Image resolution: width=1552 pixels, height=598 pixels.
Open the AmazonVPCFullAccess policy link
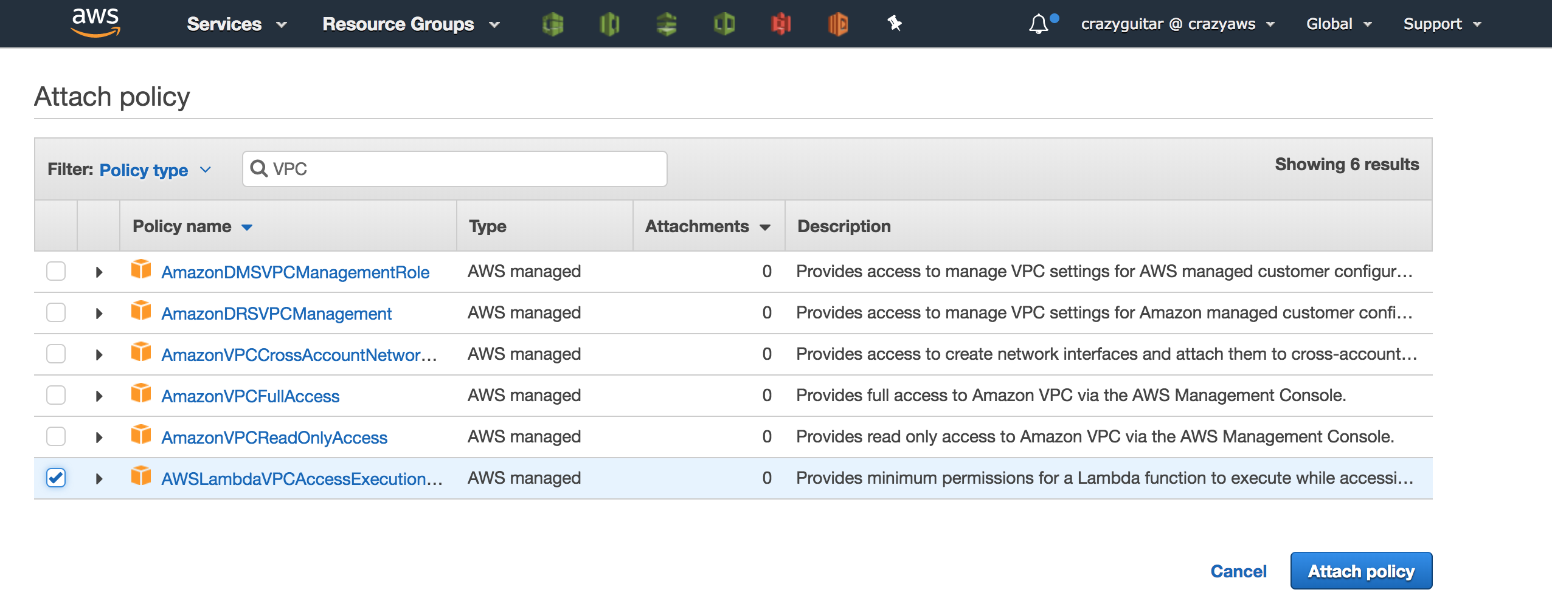coord(250,395)
